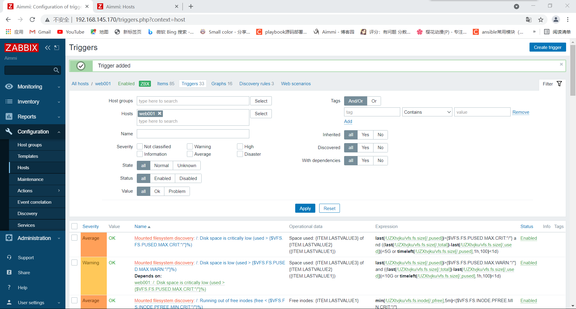Open a new browser tab
The height and width of the screenshot is (309, 576).
click(191, 6)
